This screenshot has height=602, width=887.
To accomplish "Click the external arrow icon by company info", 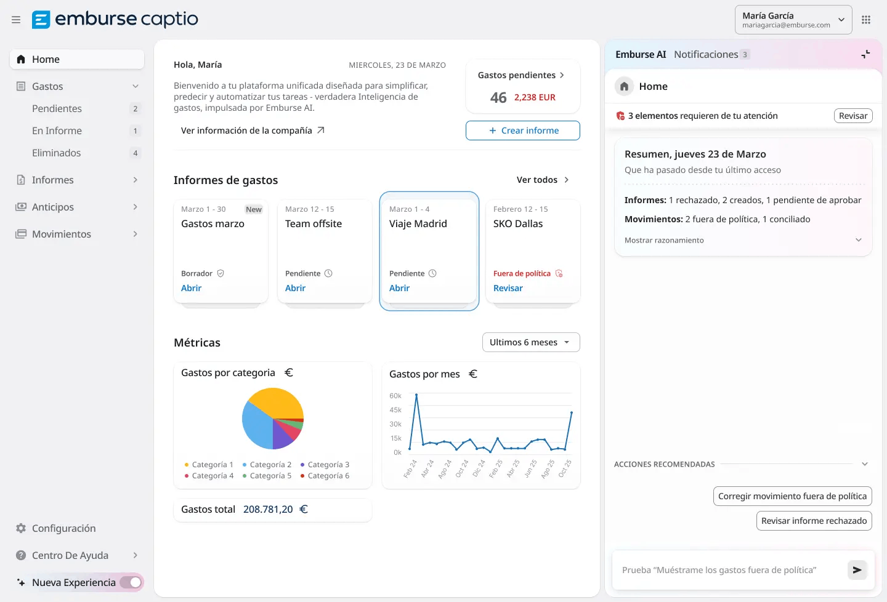I will [x=320, y=130].
